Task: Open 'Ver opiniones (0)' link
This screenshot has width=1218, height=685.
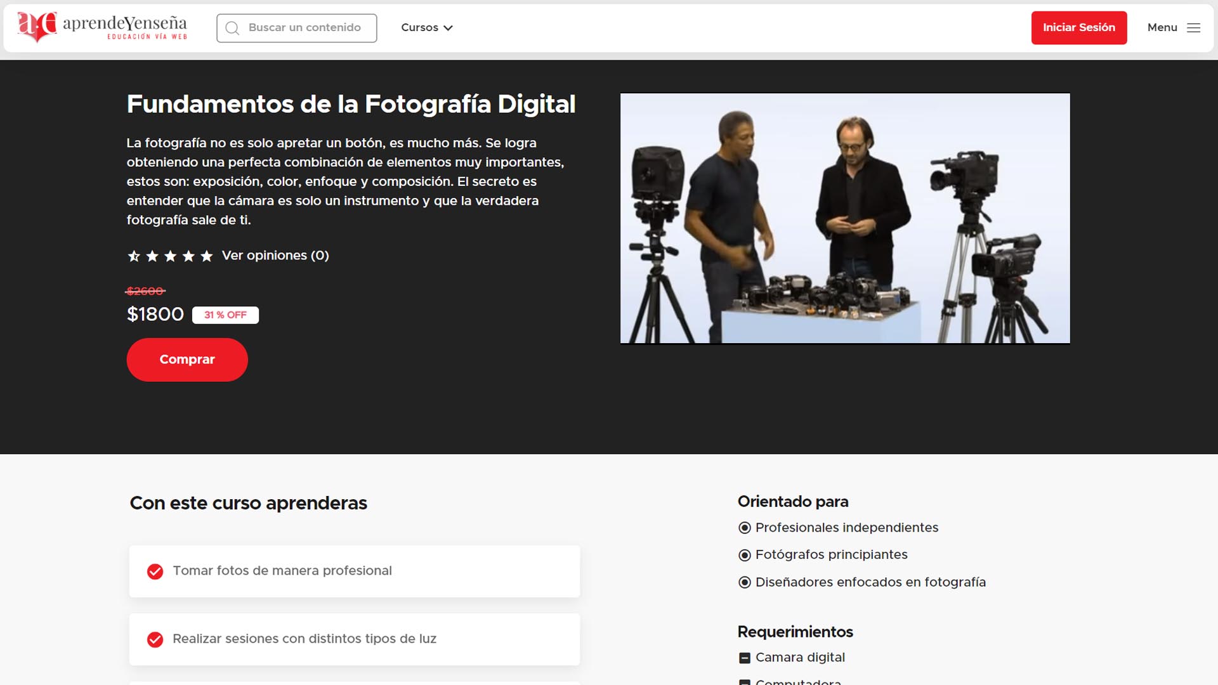Action: 275,256
